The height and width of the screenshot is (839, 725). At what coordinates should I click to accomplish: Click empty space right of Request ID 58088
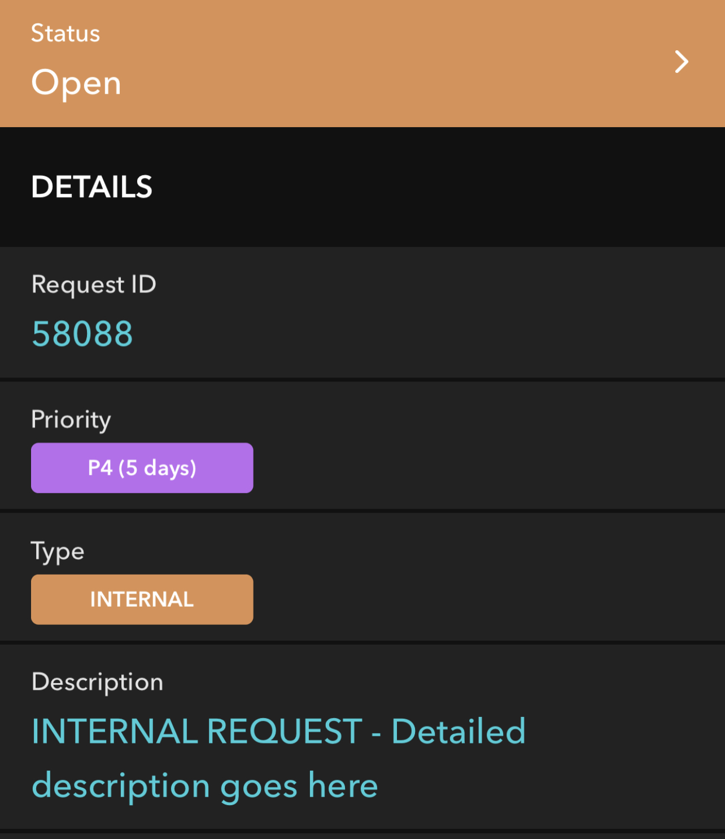[x=429, y=333]
